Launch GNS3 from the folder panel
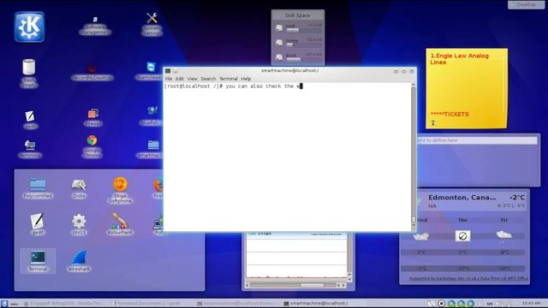This screenshot has height=308, width=548. pos(79,224)
